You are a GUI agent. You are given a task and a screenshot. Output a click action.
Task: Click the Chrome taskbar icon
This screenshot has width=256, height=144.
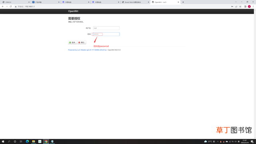tap(46, 141)
